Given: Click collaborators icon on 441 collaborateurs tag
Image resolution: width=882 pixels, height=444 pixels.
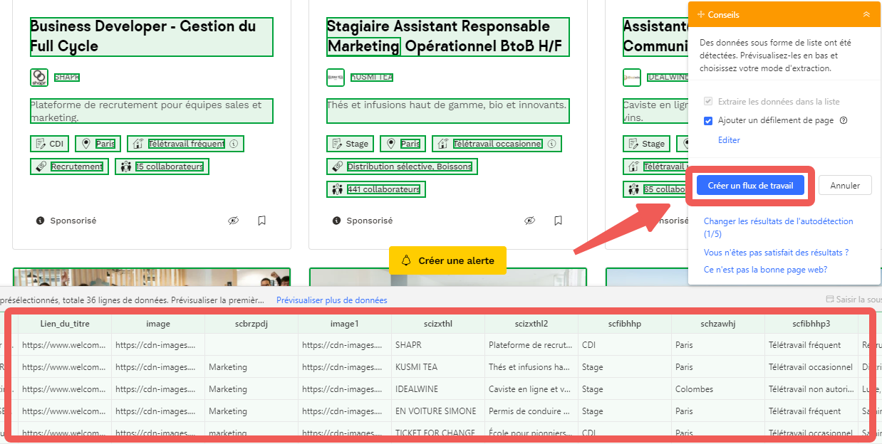Looking at the screenshot, I should click(x=336, y=189).
